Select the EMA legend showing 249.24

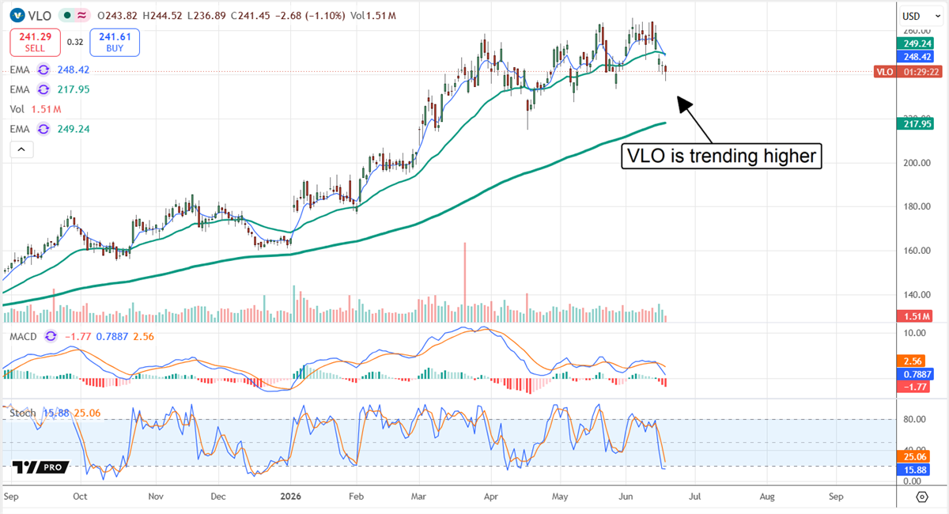click(50, 128)
